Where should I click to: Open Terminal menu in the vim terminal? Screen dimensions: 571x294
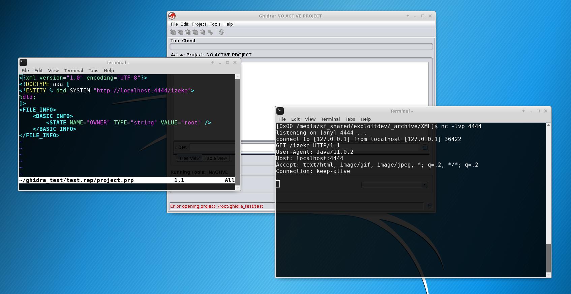(x=73, y=70)
